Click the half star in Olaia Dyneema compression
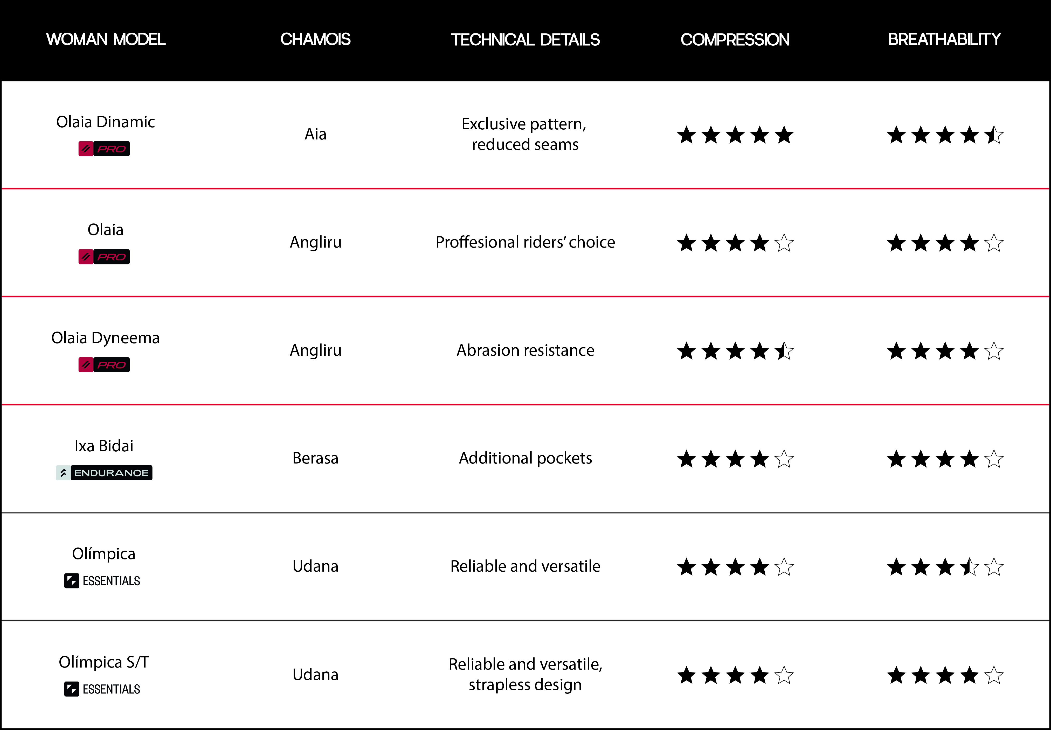Image resolution: width=1051 pixels, height=730 pixels. (x=784, y=351)
